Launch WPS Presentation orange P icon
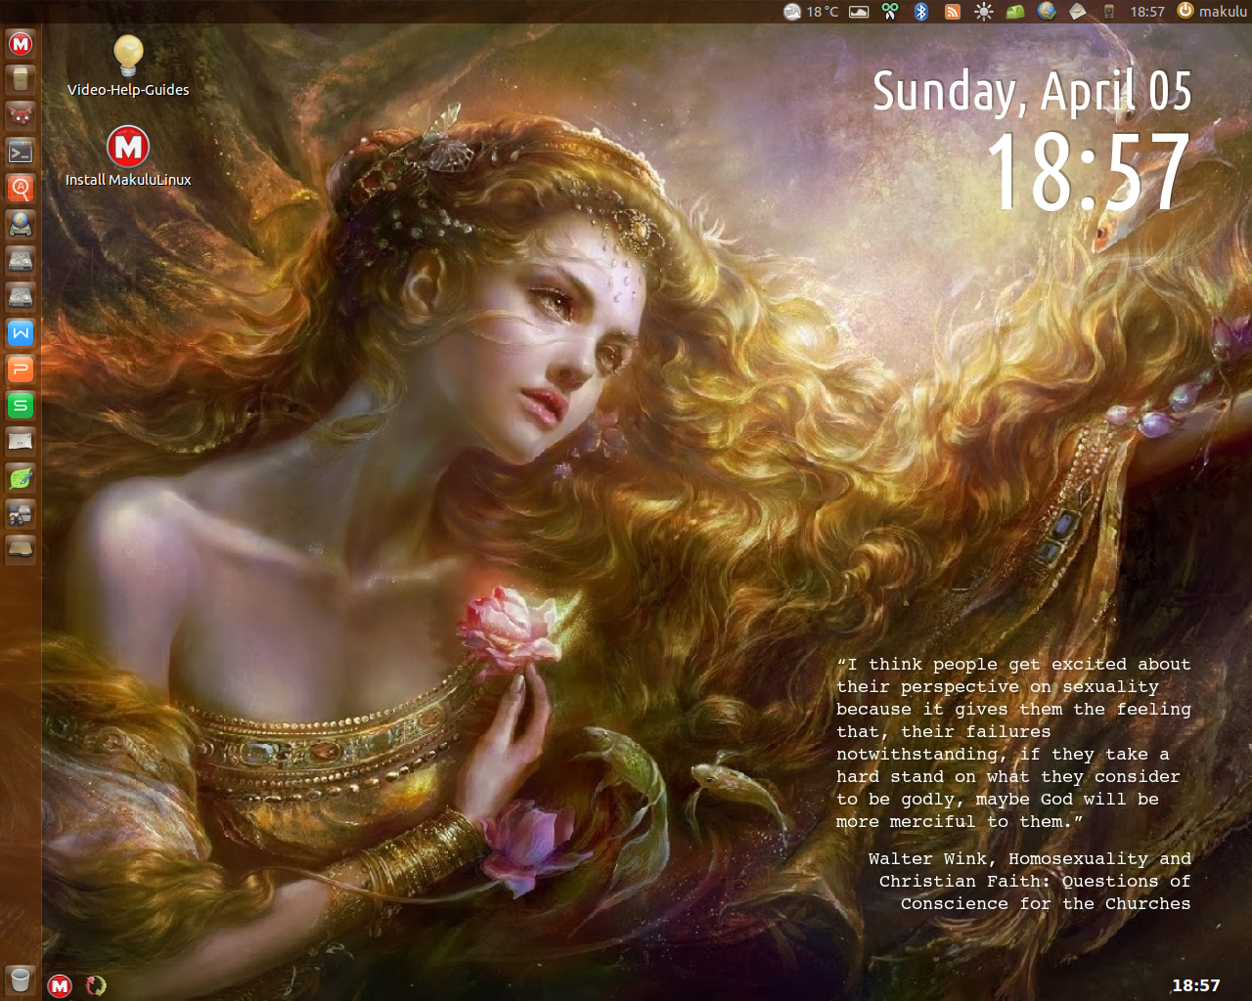 pyautogui.click(x=21, y=370)
